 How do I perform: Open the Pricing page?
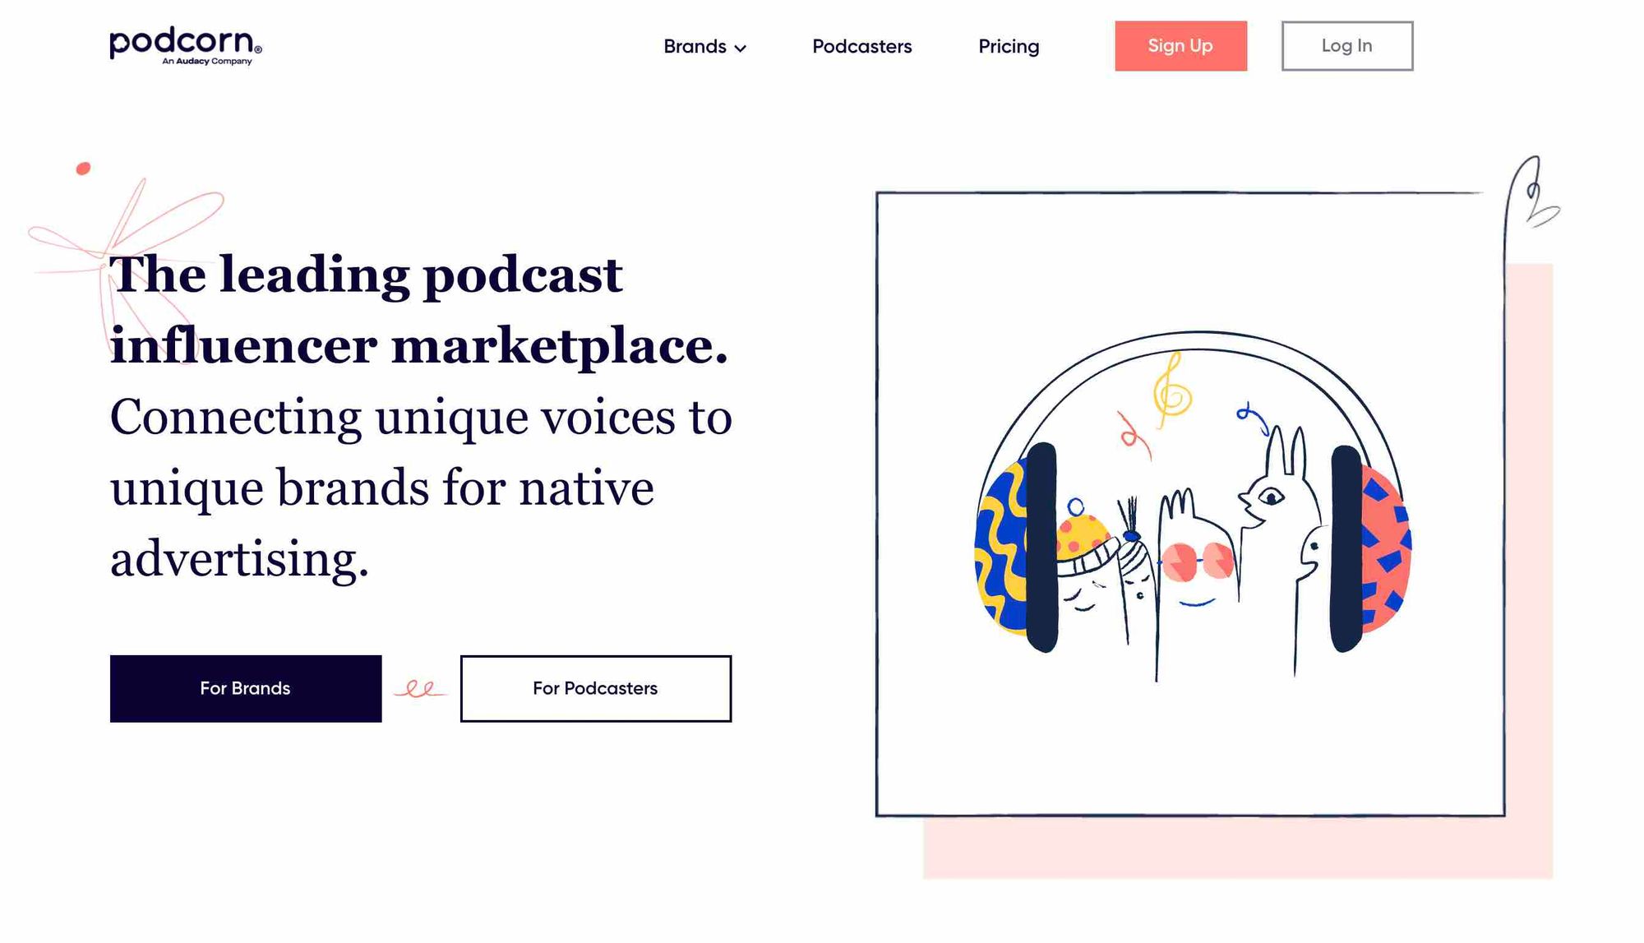(x=1009, y=46)
